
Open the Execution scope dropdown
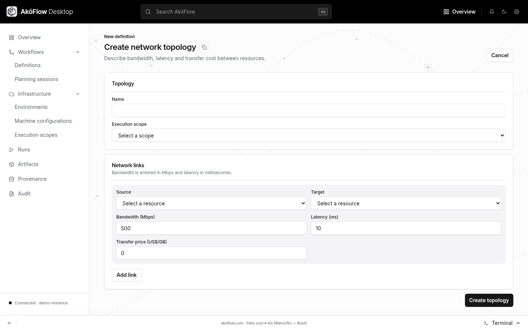pos(309,135)
